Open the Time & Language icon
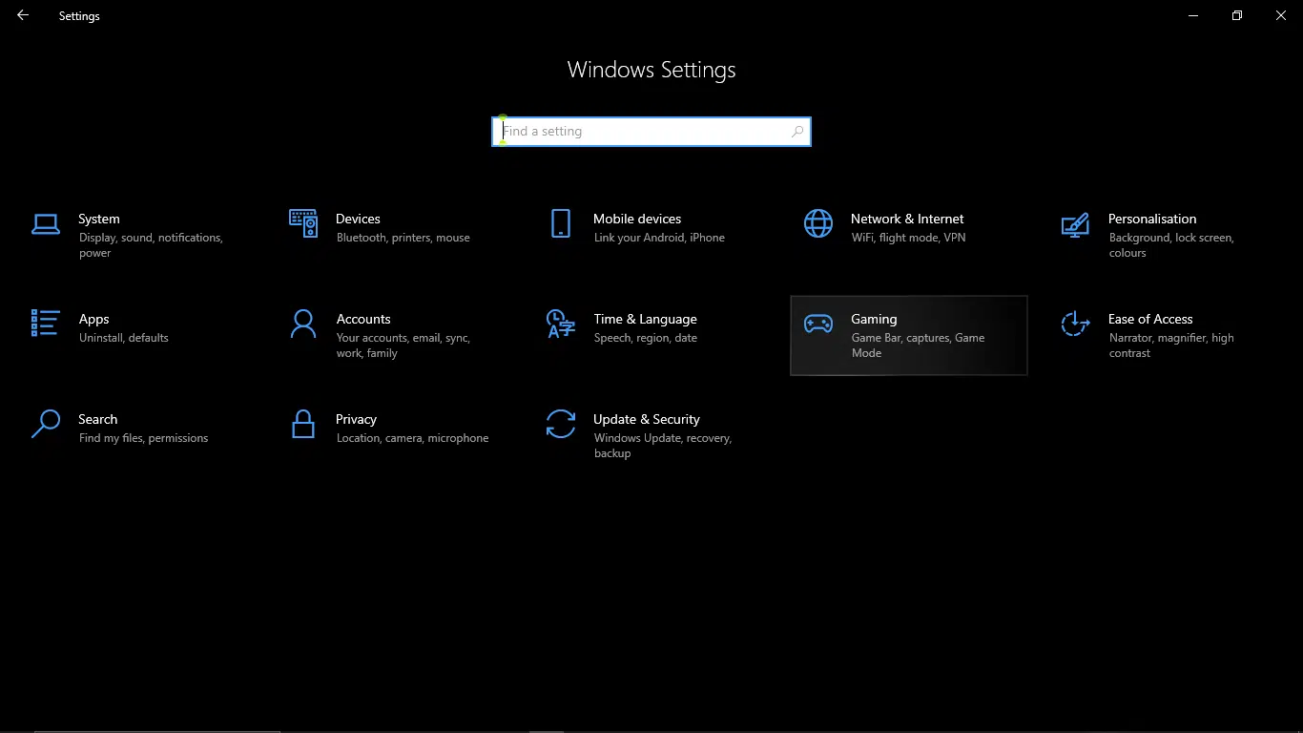The width and height of the screenshot is (1303, 733). point(561,324)
